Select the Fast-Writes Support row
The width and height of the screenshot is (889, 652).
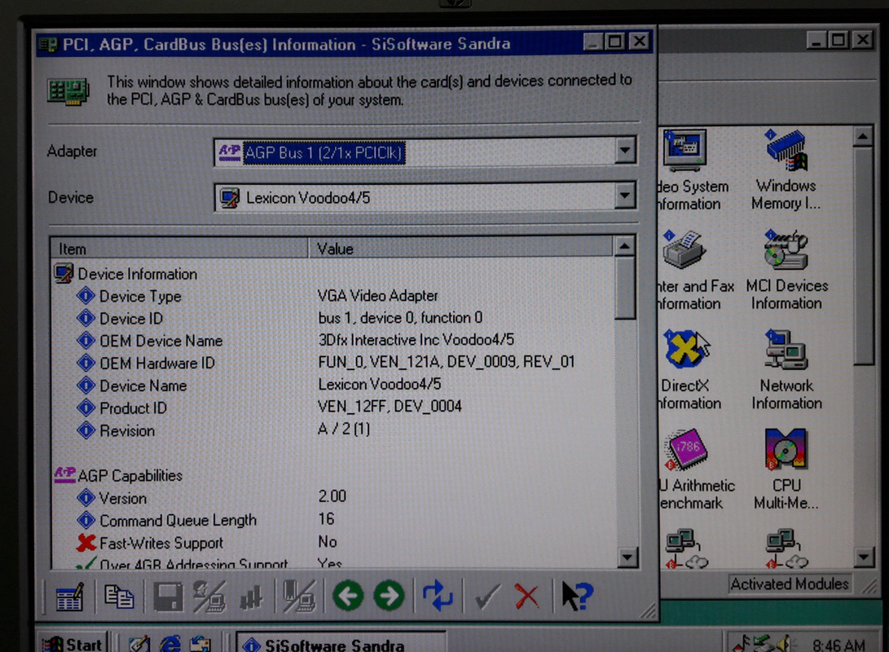pyautogui.click(x=332, y=543)
